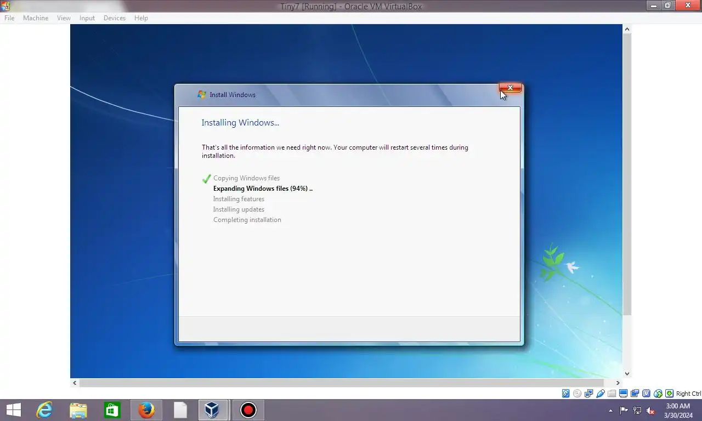This screenshot has width=702, height=421.
Task: Click the optical disc drive status icon
Action: coord(577,394)
